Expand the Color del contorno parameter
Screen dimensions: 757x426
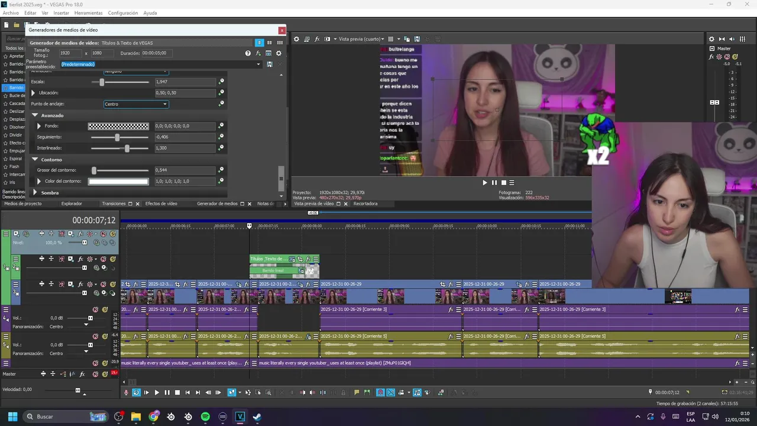(39, 181)
